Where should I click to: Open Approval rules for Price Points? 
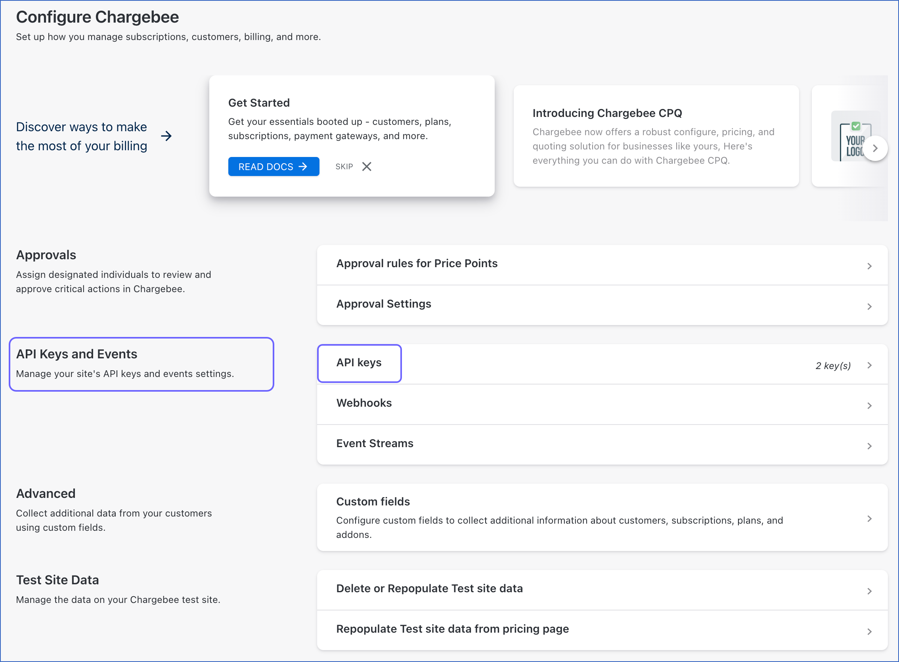coord(602,265)
